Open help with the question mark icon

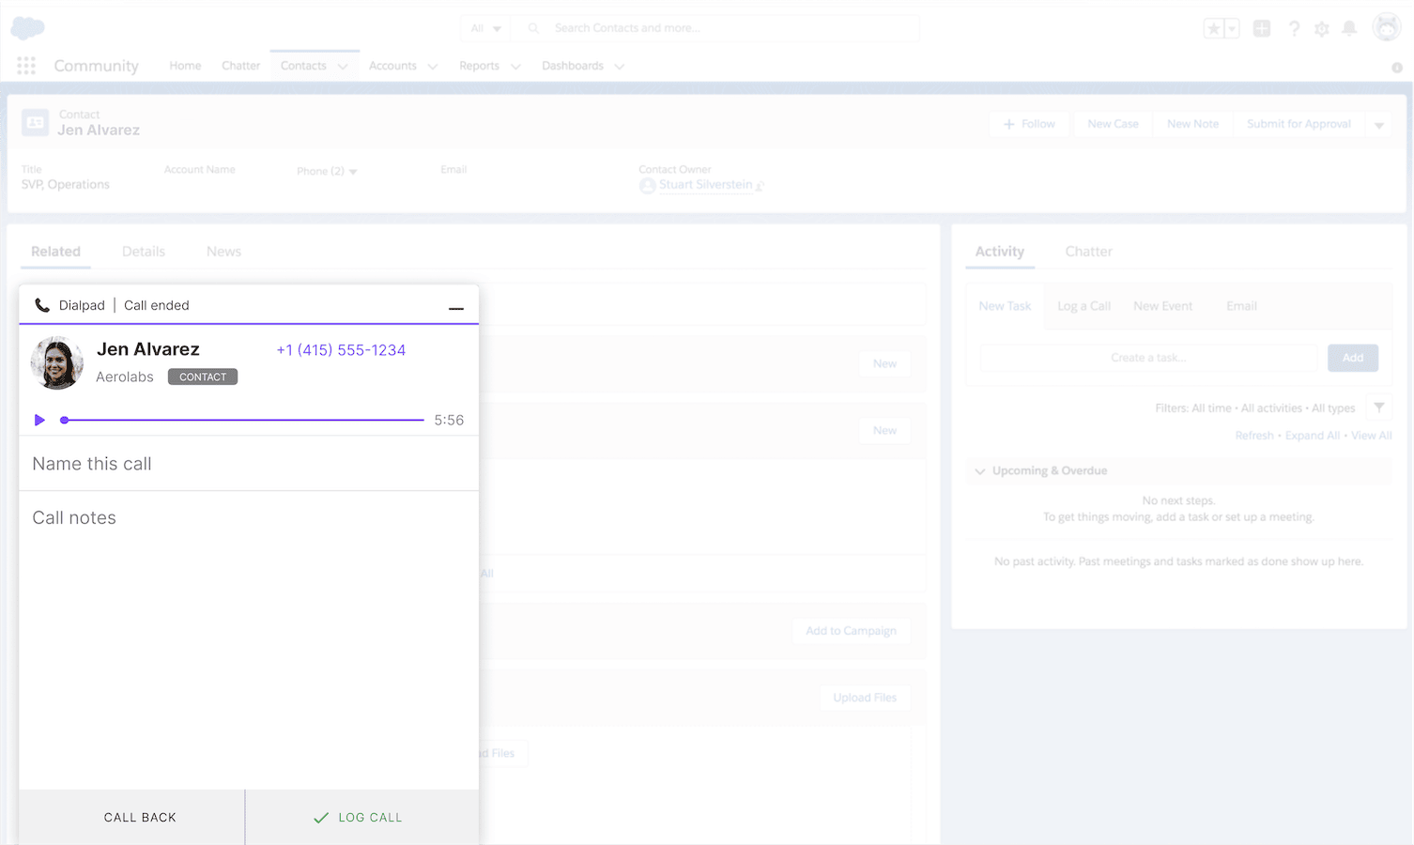[x=1294, y=29]
